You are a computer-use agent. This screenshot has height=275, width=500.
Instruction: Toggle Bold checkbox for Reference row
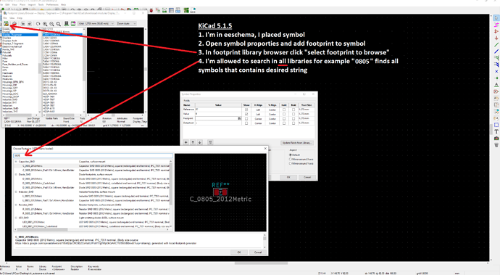pos(293,110)
